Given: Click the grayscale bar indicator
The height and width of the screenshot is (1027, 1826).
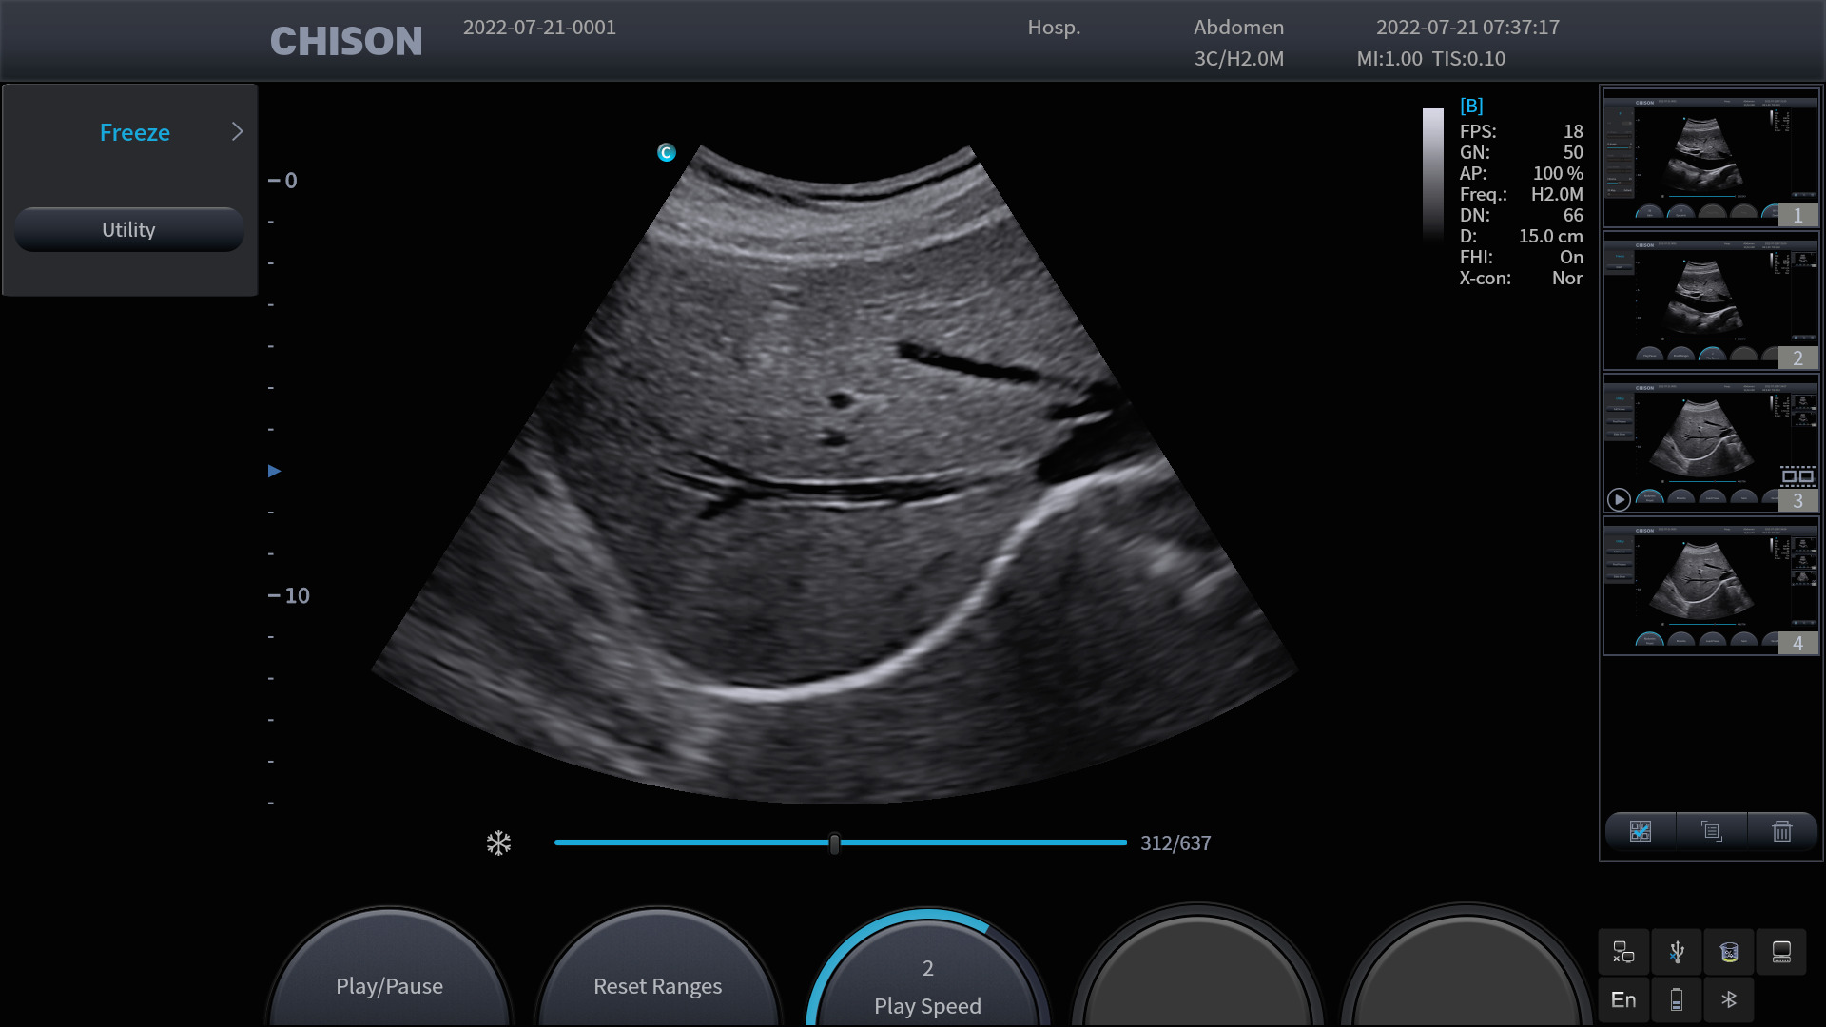Looking at the screenshot, I should [x=1433, y=174].
